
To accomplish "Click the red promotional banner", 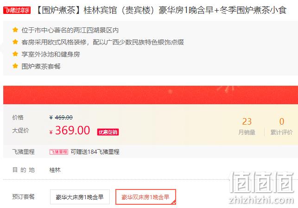I will pos(151,95).
